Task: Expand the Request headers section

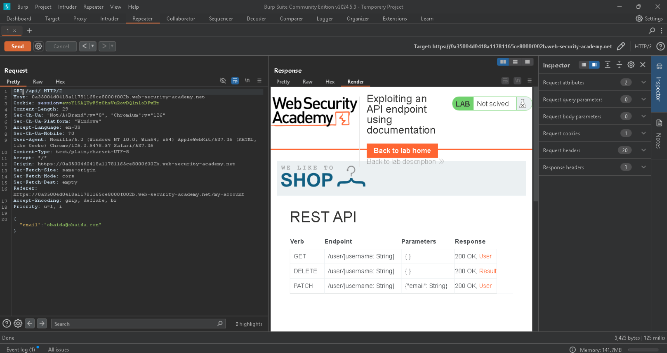Action: (x=643, y=150)
